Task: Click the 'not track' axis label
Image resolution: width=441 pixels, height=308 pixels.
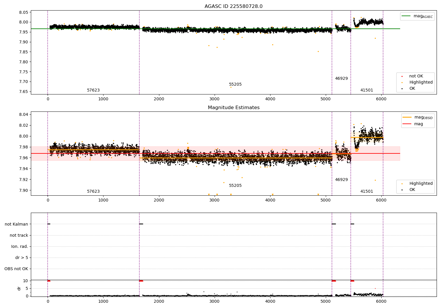Action: (x=19, y=236)
